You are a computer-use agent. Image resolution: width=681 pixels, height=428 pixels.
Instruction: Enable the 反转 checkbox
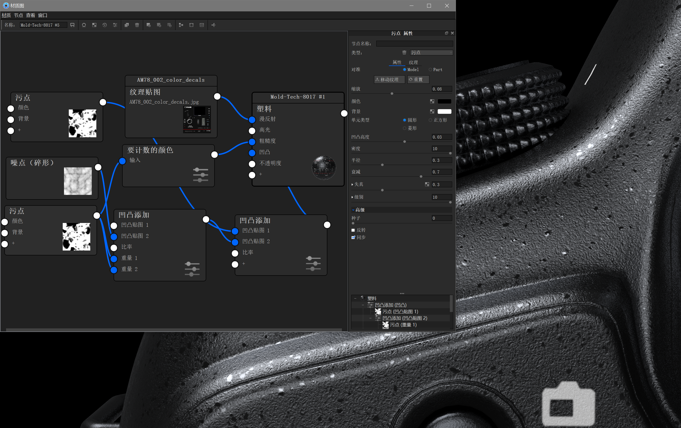pos(353,230)
